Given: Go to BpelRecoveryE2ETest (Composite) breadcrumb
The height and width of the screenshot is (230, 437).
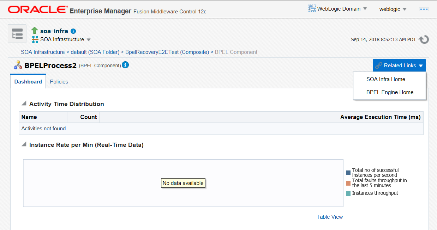Looking at the screenshot, I should (167, 52).
